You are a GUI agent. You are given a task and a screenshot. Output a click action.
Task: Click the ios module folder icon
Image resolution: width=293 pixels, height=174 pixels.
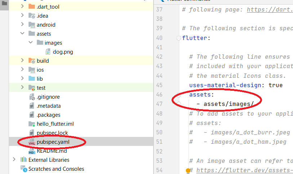[32, 70]
